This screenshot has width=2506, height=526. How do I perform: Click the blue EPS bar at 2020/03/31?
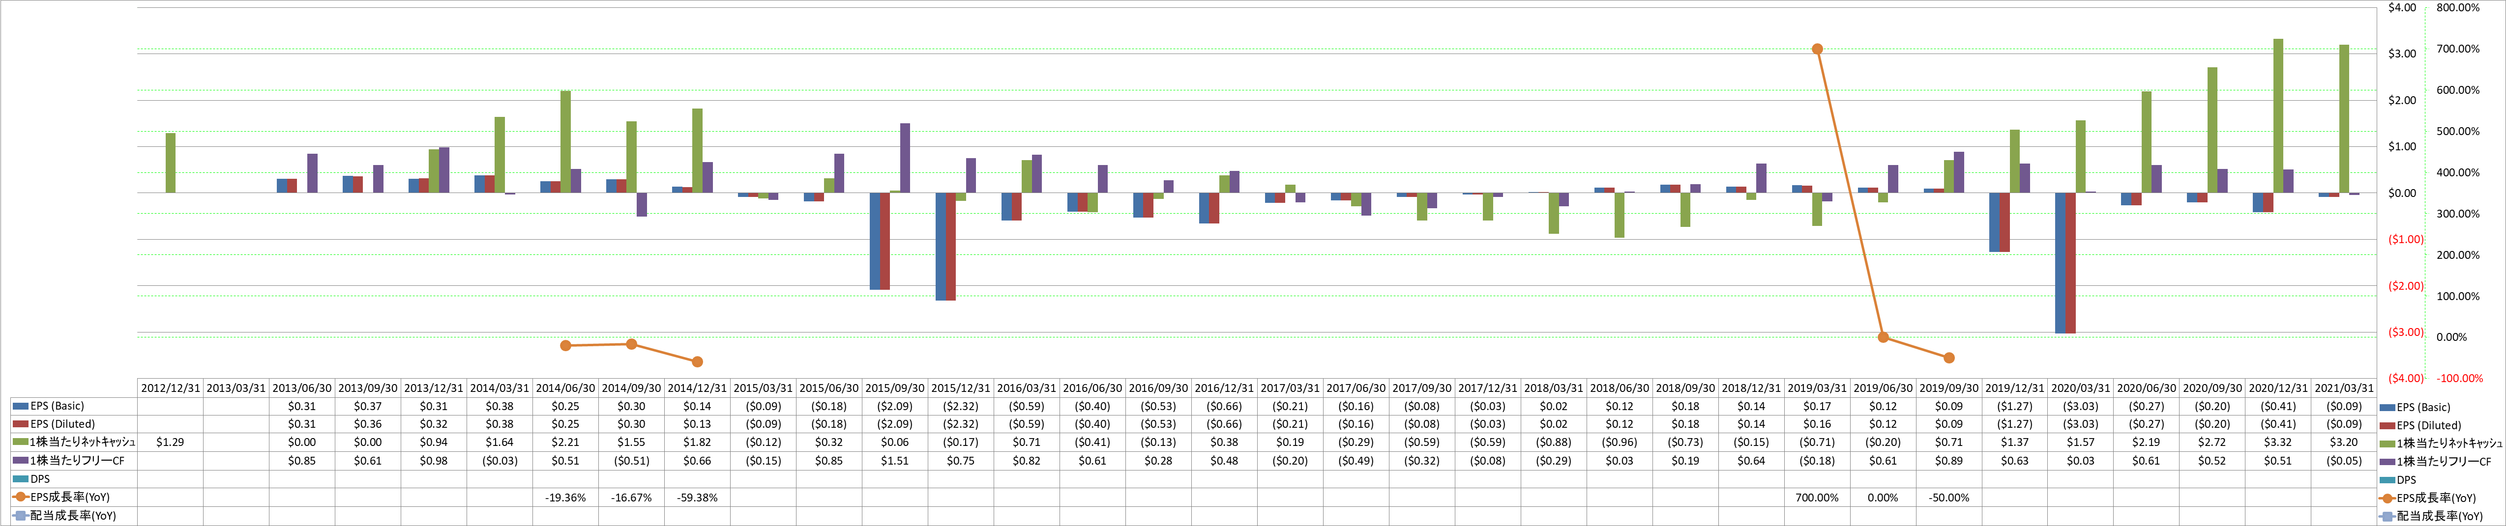[x=2061, y=263]
